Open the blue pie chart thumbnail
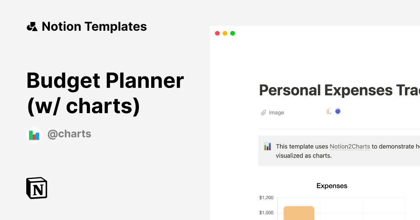The height and width of the screenshot is (220, 420). (x=337, y=111)
